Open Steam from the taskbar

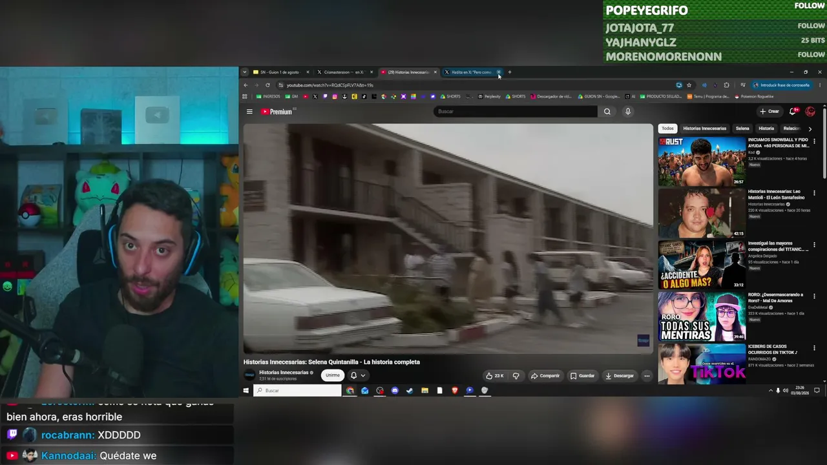[410, 391]
